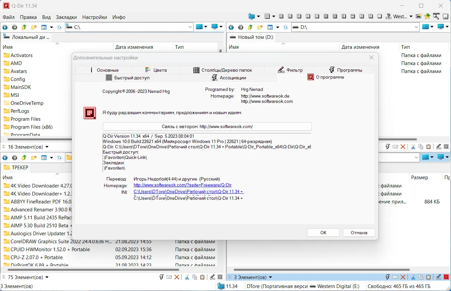Image resolution: width=451 pixels, height=291 pixels.
Task: Go back in the C:\ pane
Action: coord(5,27)
